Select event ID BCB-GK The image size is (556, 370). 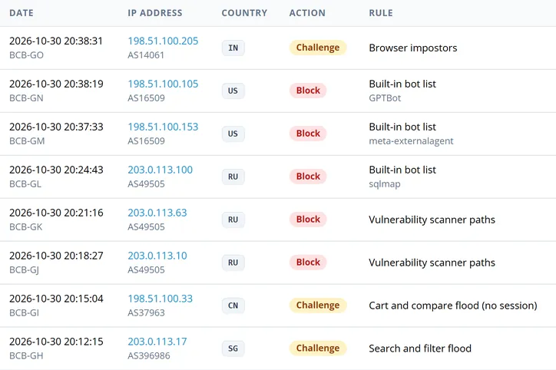click(x=25, y=226)
